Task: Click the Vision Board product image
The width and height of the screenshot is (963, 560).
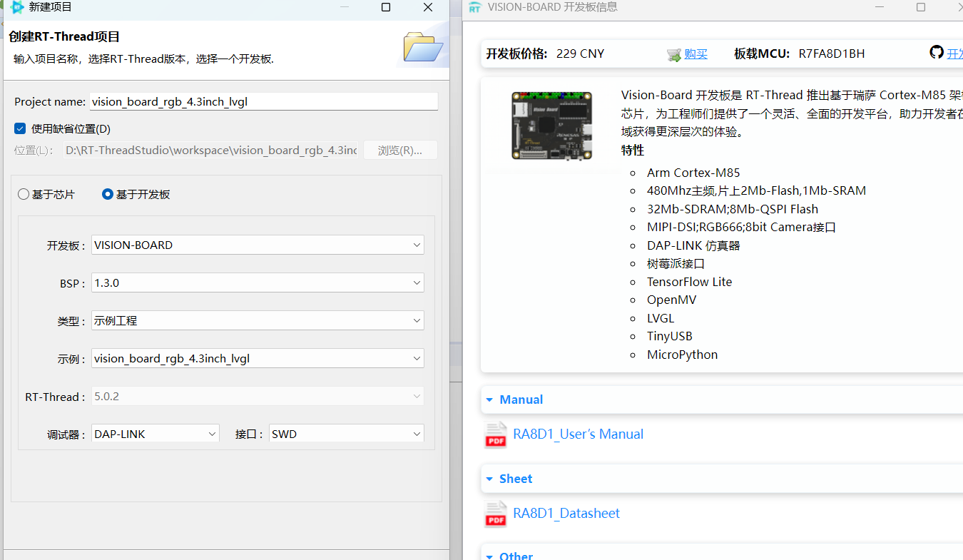Action: point(551,125)
